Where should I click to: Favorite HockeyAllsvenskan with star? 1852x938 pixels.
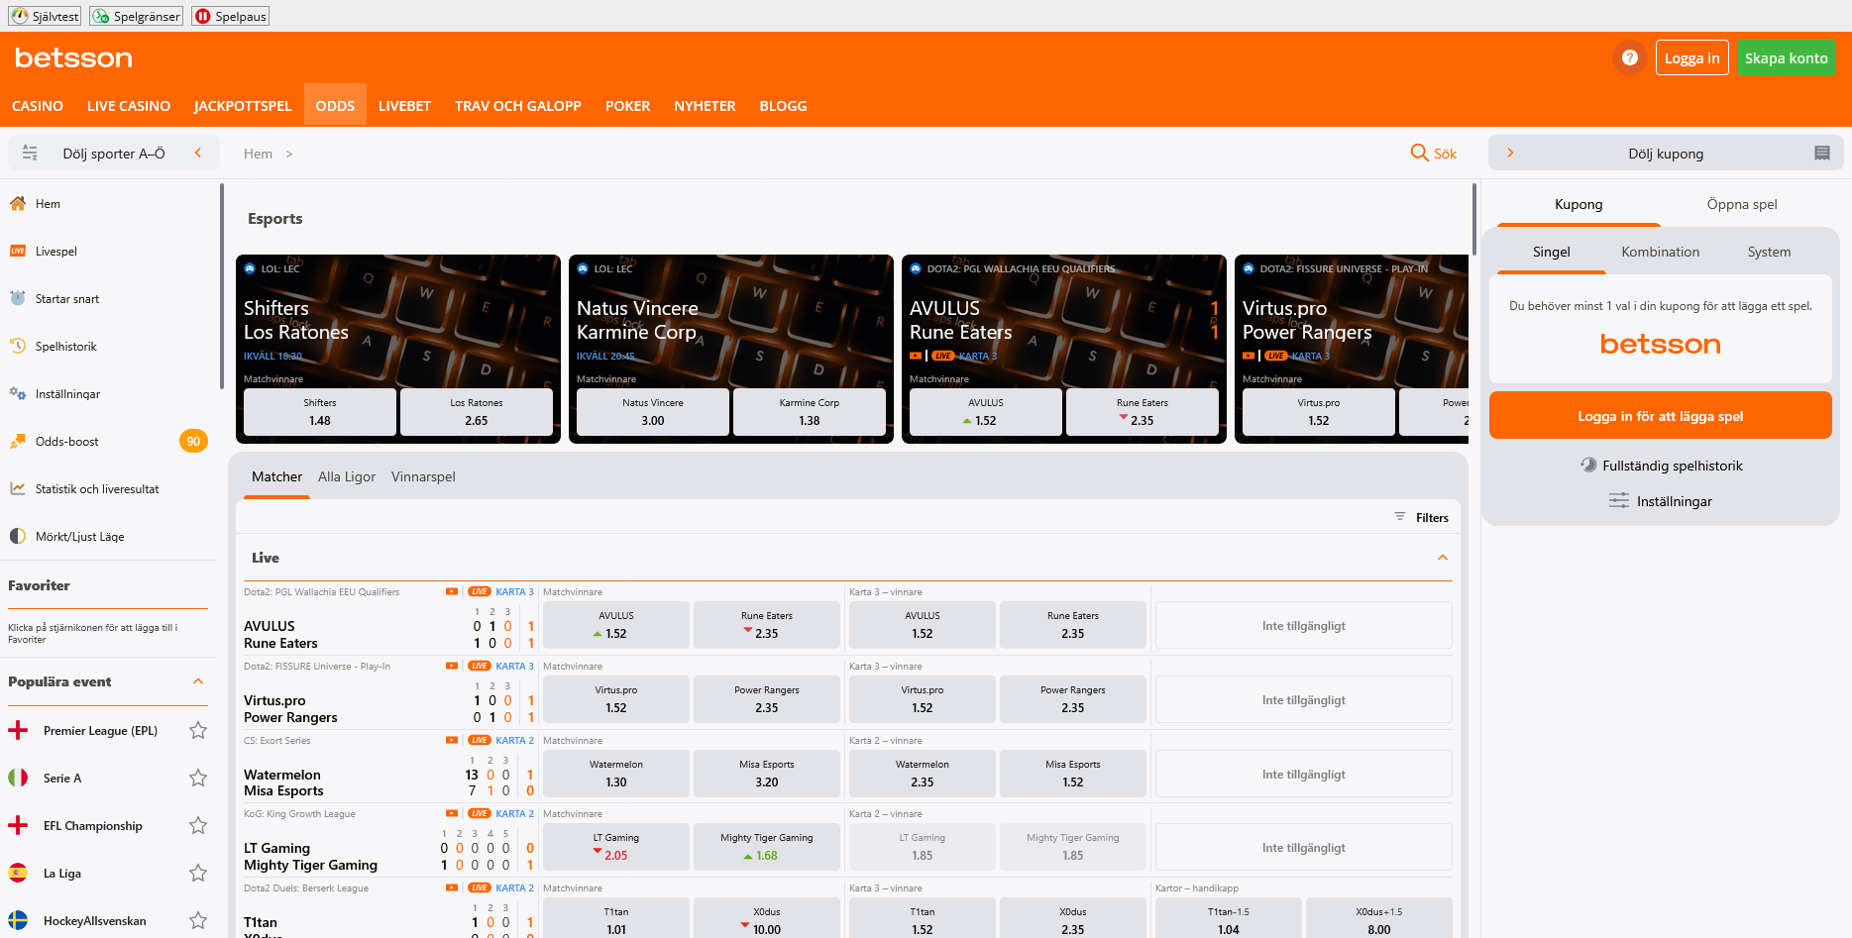point(198,921)
